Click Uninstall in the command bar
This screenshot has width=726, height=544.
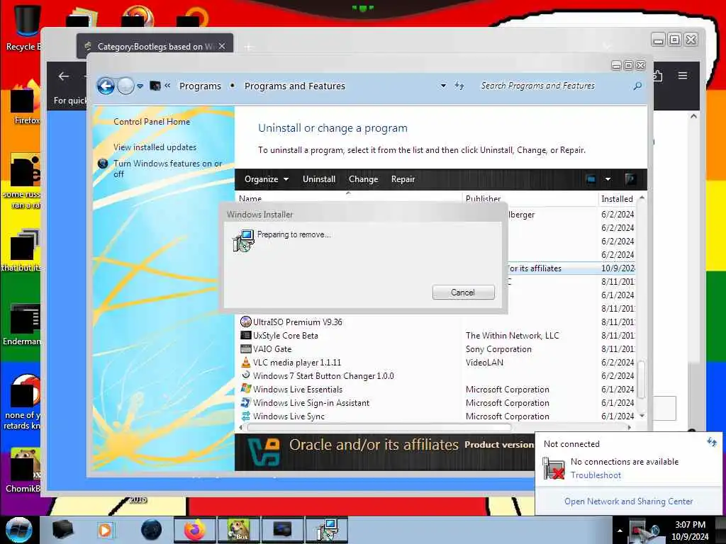pyautogui.click(x=319, y=179)
